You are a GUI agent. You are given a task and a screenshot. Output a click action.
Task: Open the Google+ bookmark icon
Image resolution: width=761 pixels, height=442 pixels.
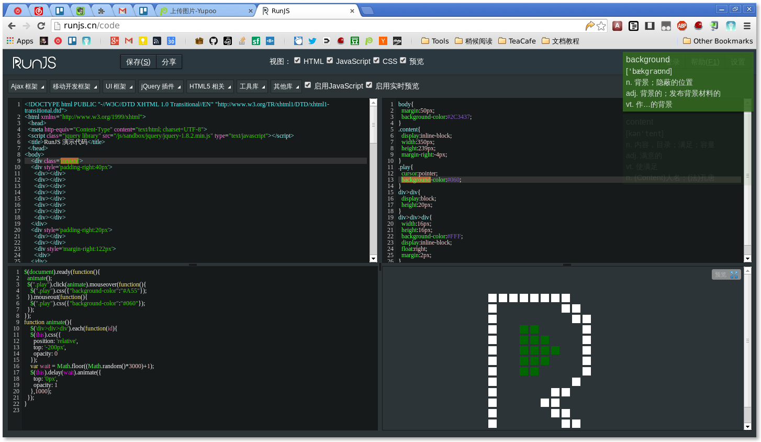point(115,41)
